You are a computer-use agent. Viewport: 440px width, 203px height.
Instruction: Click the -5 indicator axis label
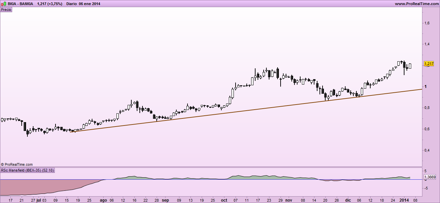coord(426,188)
